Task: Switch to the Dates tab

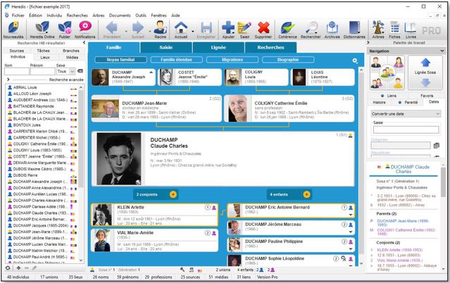Action: 433,102
